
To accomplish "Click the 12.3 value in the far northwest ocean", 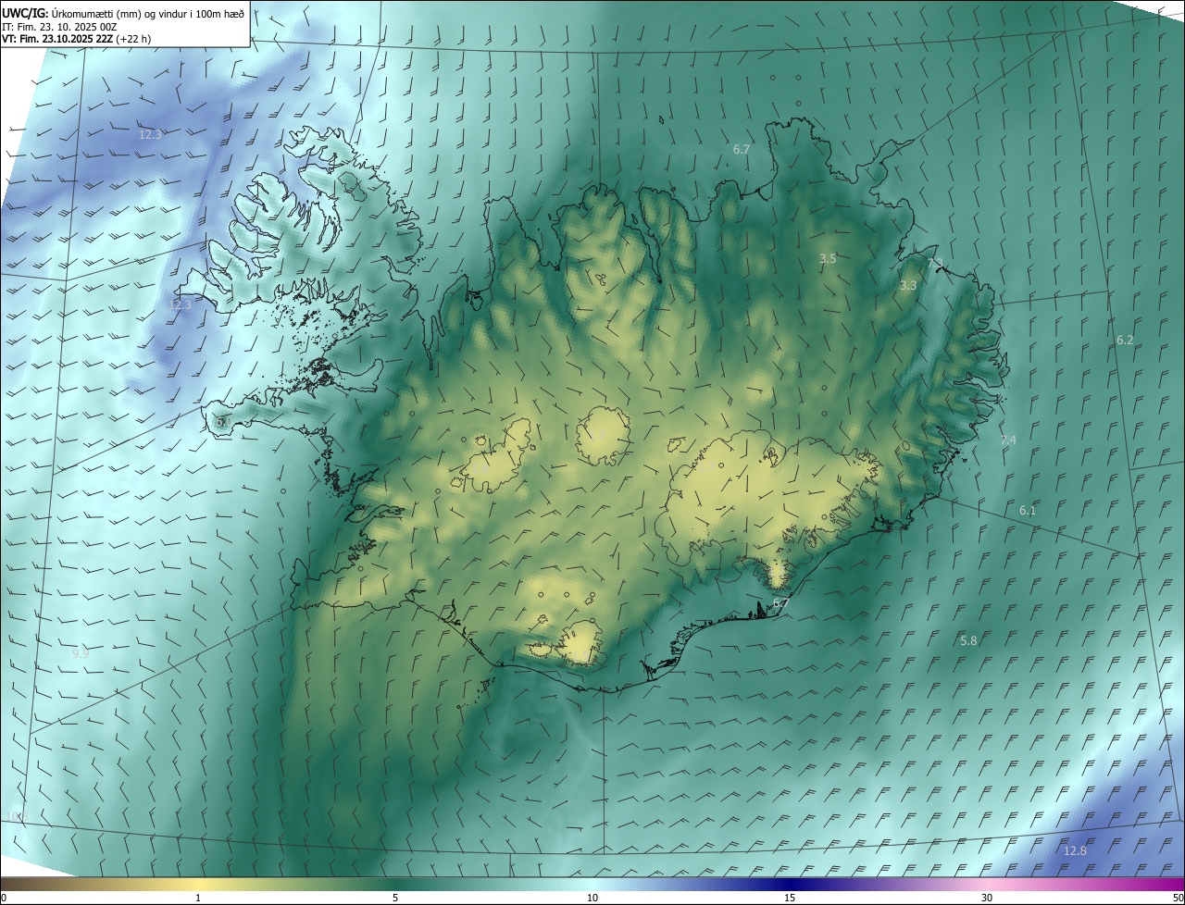I will pyautogui.click(x=150, y=134).
